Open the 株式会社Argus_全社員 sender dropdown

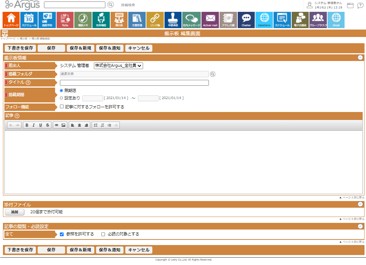[118, 65]
